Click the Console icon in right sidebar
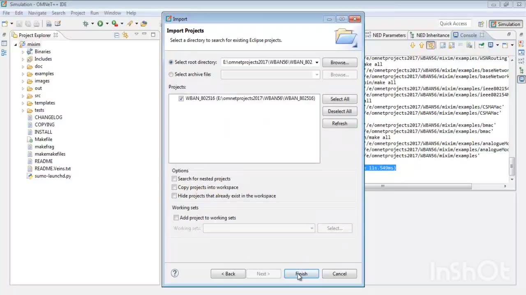The height and width of the screenshot is (295, 526). 521,79
